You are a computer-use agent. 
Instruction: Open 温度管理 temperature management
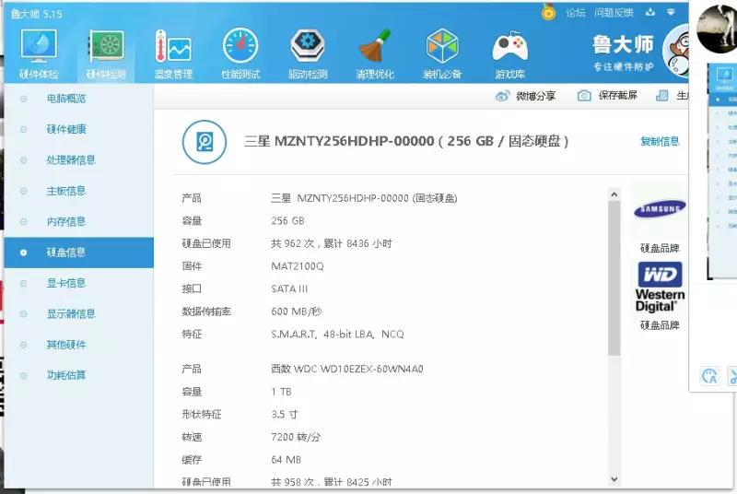(x=173, y=46)
